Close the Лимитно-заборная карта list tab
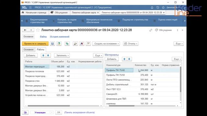 98,13
